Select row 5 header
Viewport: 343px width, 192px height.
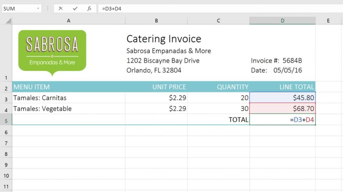tap(6, 120)
